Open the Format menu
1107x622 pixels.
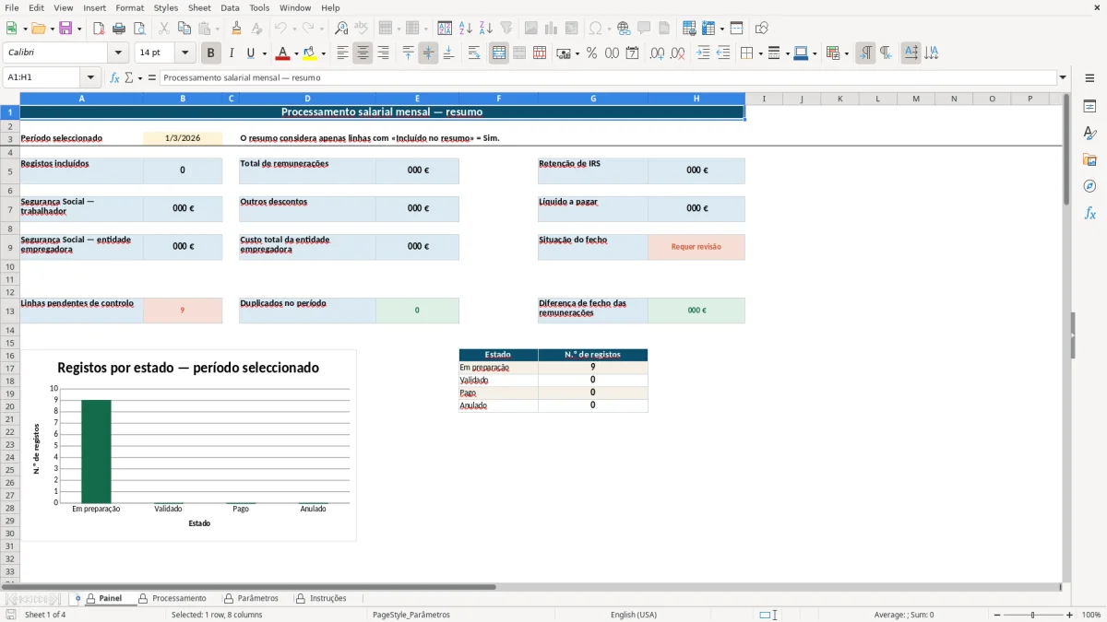pyautogui.click(x=130, y=7)
